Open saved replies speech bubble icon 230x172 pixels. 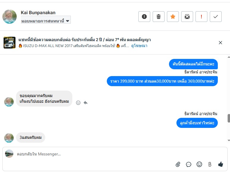point(189,164)
